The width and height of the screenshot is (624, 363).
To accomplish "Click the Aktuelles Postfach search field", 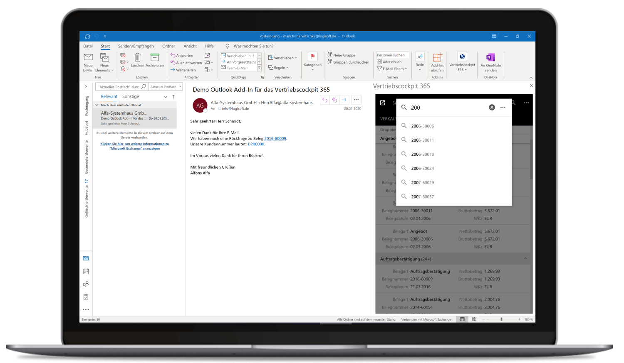I will 121,87.
